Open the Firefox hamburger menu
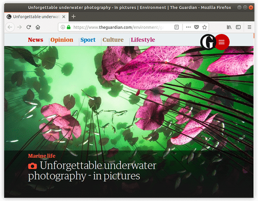 (249, 27)
